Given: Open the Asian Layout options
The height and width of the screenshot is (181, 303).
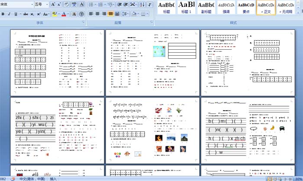Looking at the screenshot, I should [x=133, y=5].
